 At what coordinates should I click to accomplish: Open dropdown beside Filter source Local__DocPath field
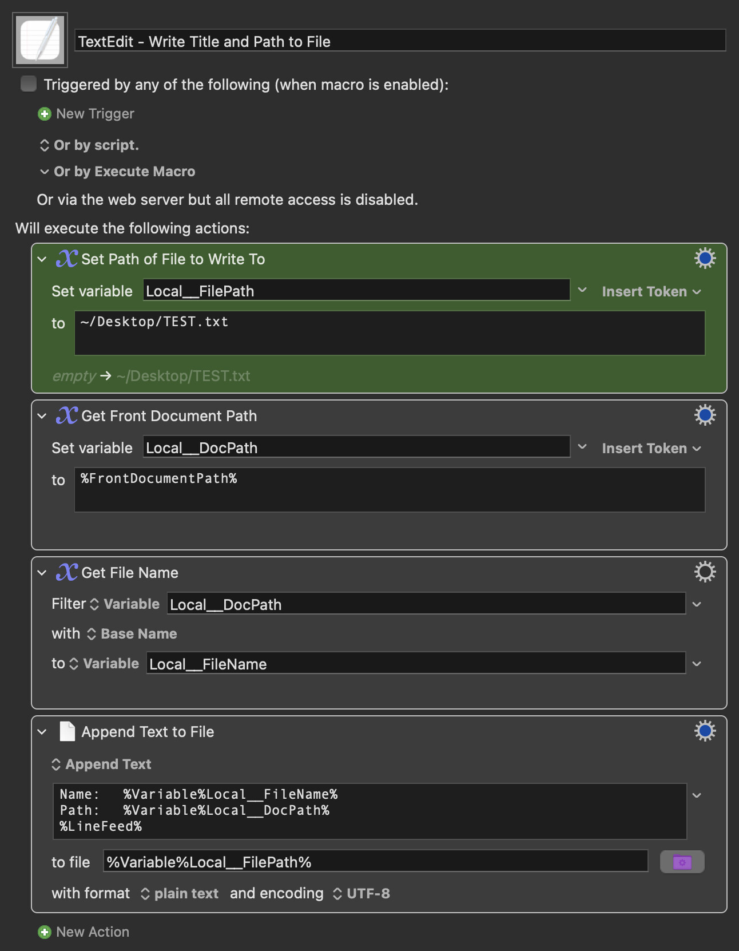click(x=697, y=604)
